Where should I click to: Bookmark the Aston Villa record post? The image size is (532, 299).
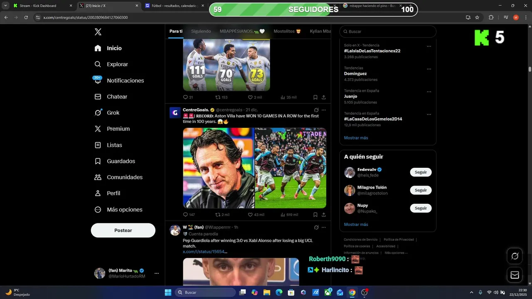tap(315, 215)
